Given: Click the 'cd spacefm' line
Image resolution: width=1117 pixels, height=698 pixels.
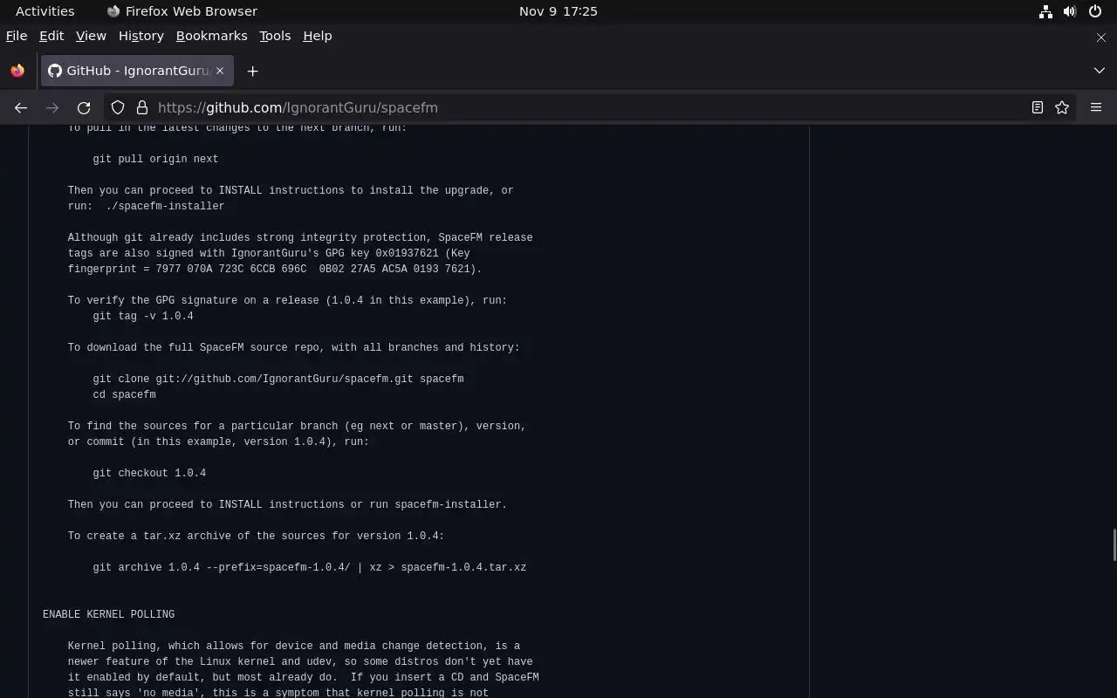Looking at the screenshot, I should (x=124, y=394).
